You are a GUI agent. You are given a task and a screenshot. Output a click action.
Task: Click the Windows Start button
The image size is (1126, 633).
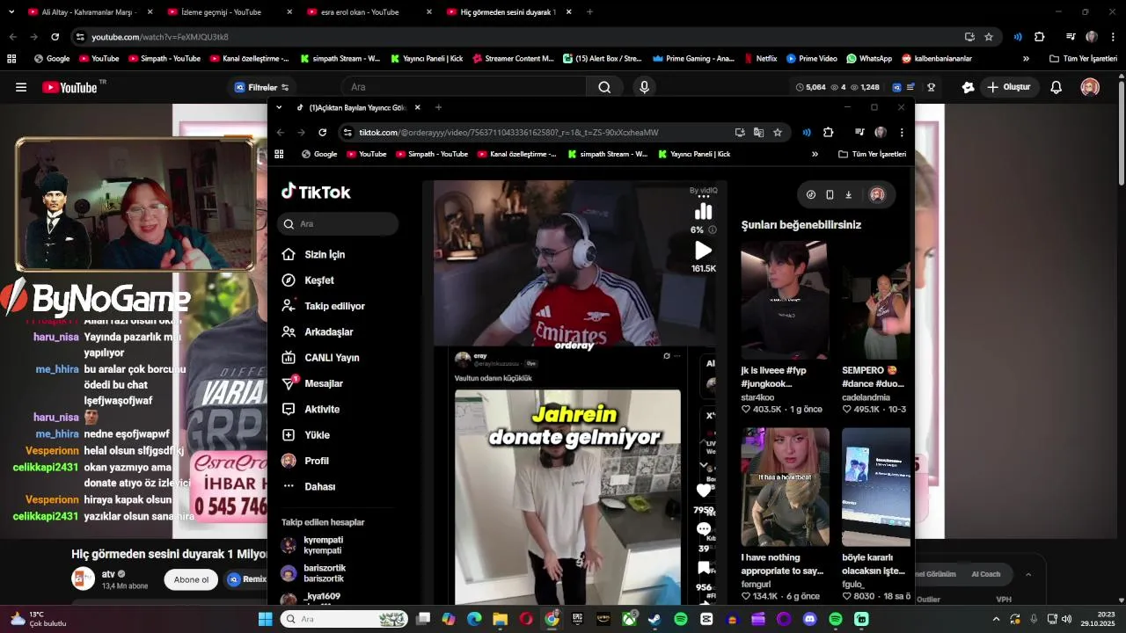[265, 619]
